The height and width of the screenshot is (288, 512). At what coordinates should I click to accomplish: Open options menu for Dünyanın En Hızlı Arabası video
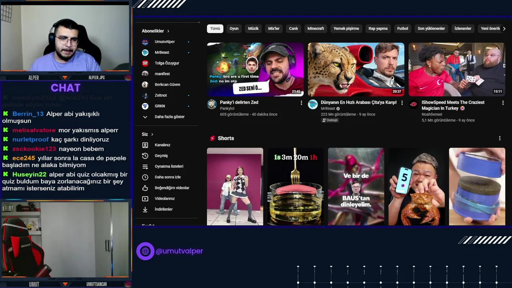[x=402, y=103]
